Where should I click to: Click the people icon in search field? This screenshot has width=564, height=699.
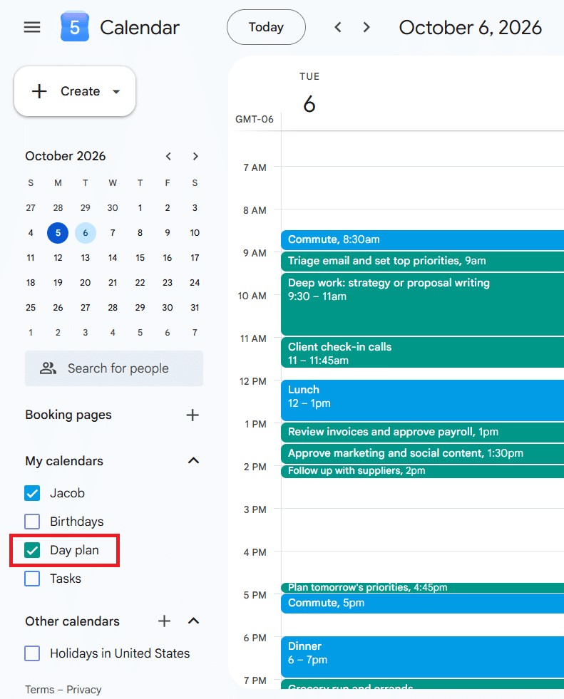pos(48,368)
